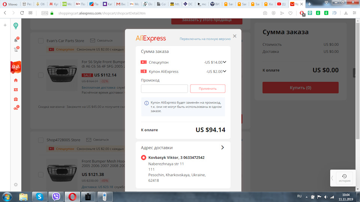Go back with browser back arrow
Viewport: 360px width, 202px height.
[5, 13]
